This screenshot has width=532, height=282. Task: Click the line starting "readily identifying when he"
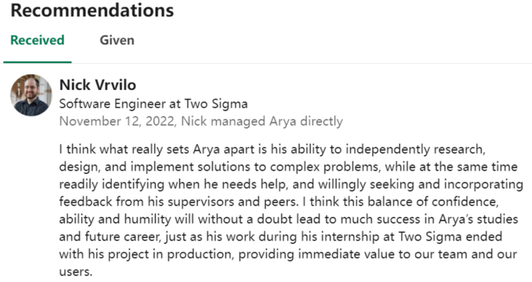tap(291, 185)
